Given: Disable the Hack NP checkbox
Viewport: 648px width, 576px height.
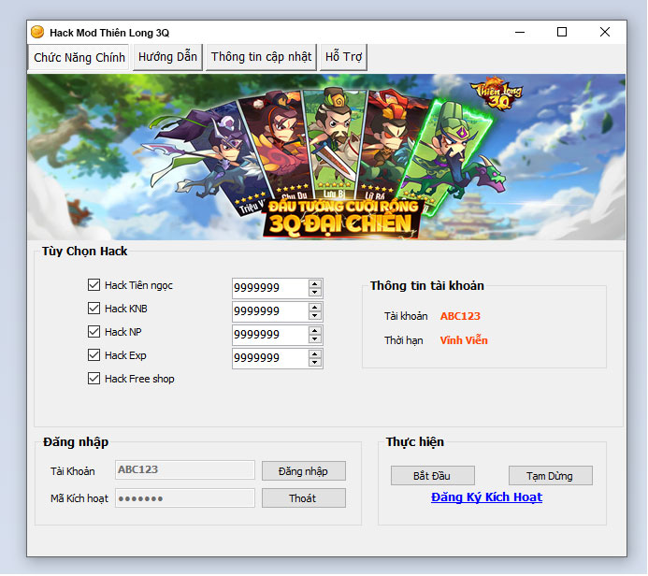Looking at the screenshot, I should pos(94,331).
